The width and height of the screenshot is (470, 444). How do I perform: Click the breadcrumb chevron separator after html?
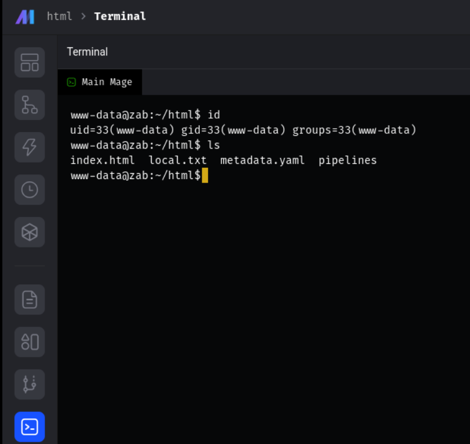coord(83,16)
